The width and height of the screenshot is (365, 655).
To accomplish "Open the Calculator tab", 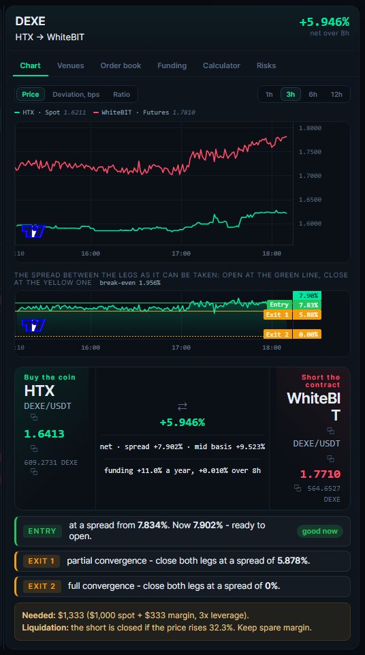I will [x=221, y=65].
